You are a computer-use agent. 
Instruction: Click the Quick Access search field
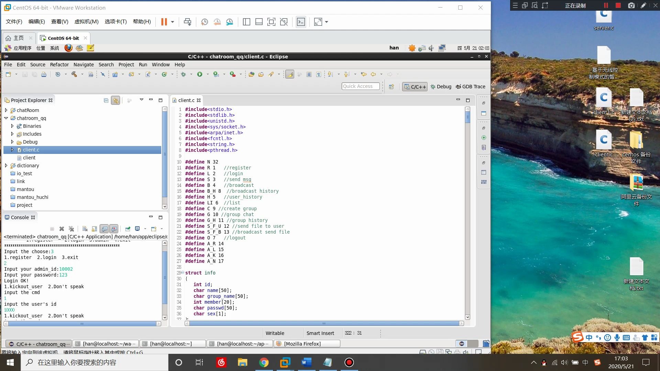tap(360, 86)
